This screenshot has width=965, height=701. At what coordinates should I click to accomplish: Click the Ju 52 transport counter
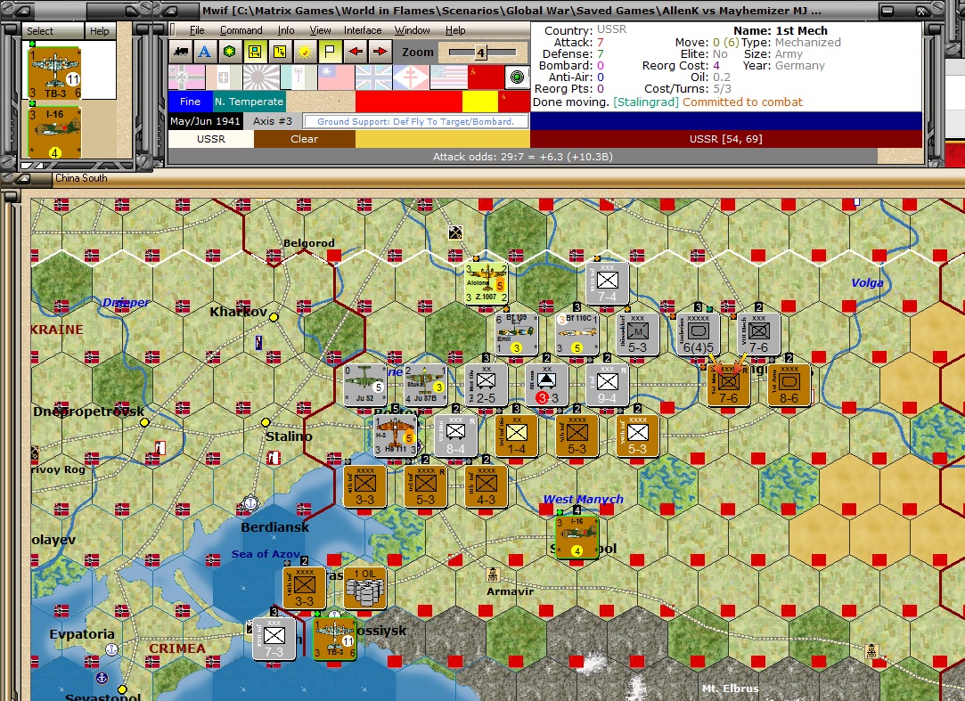[x=365, y=385]
